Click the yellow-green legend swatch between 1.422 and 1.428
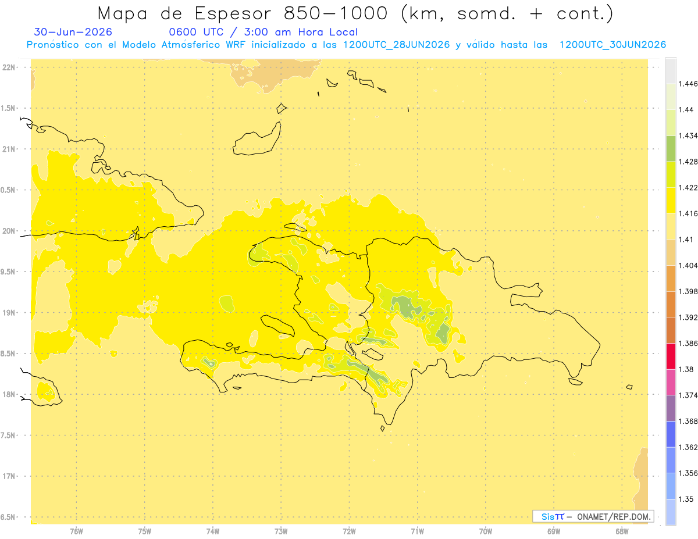The height and width of the screenshot is (539, 698). pos(671,174)
